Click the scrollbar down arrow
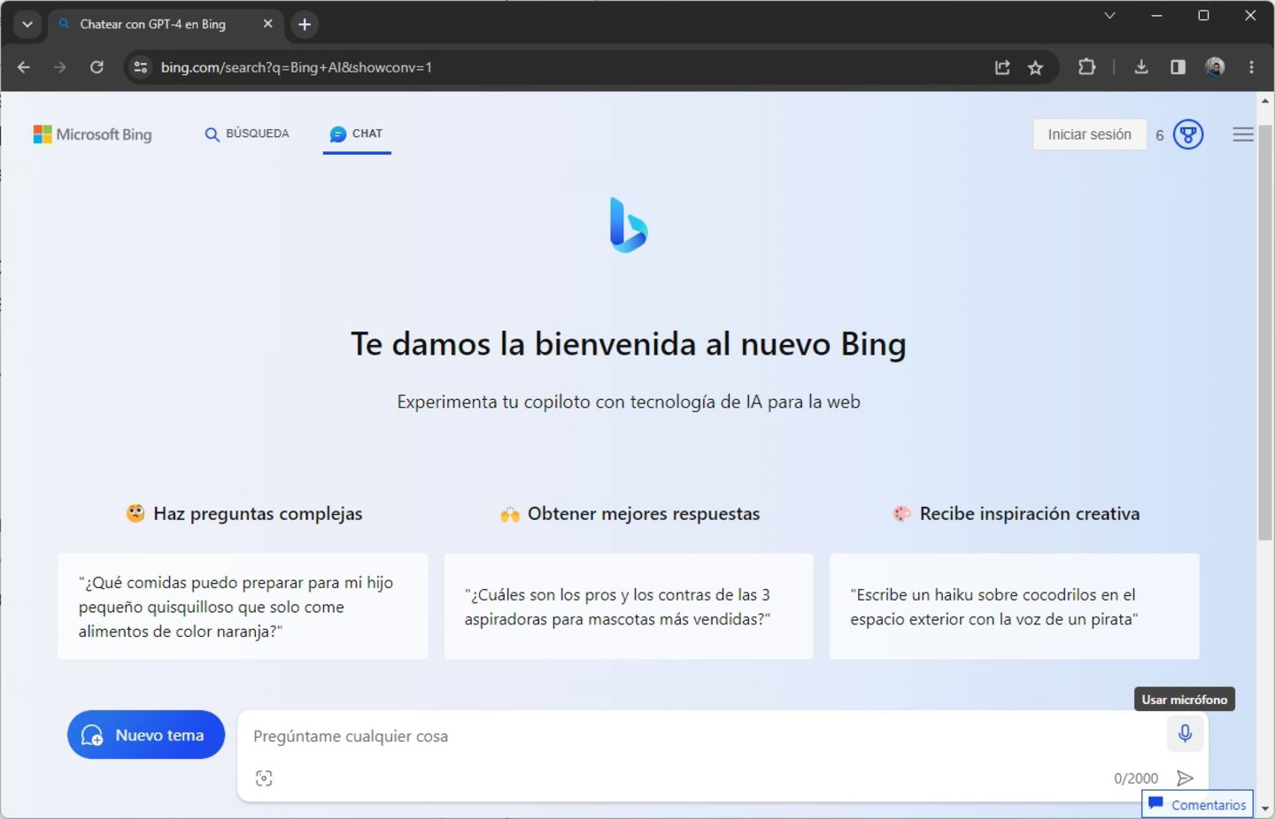1275x819 pixels. (1265, 809)
